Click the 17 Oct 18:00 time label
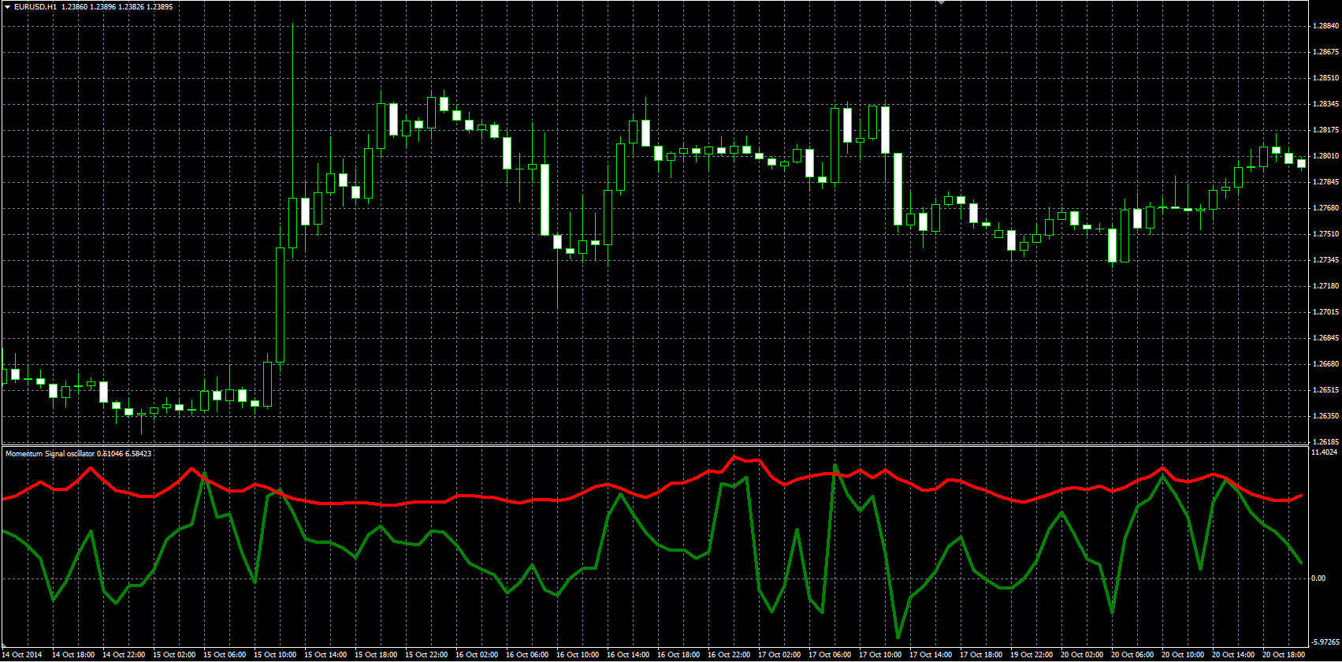This screenshot has height=662, width=1342. (981, 655)
